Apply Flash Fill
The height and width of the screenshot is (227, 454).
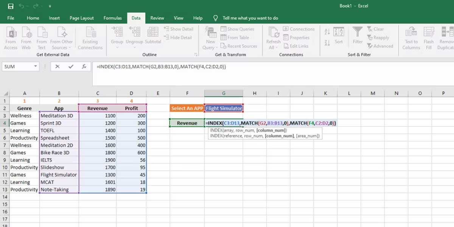point(429,37)
